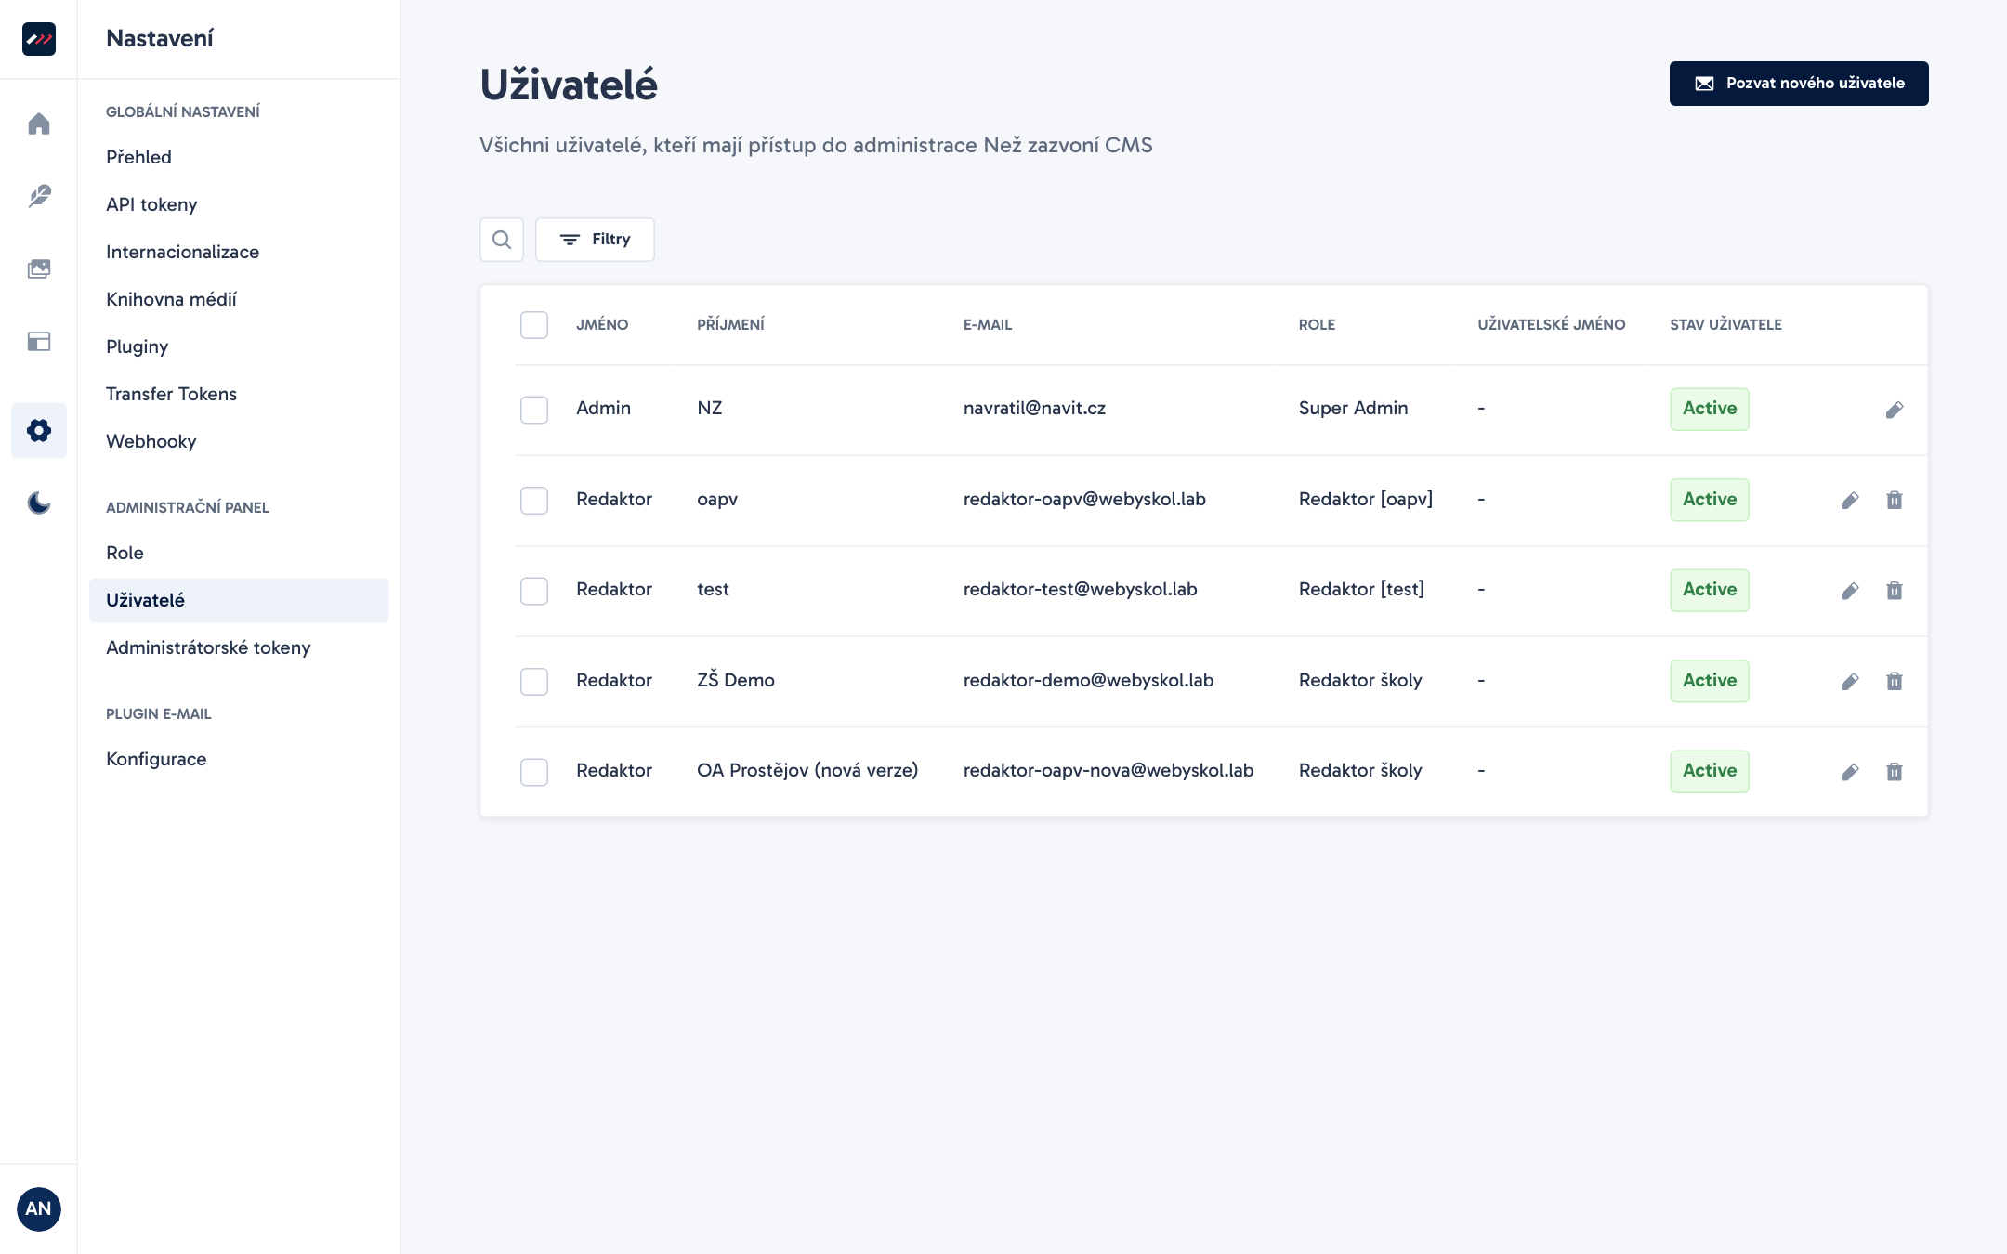Tick the select-all header checkbox

(x=534, y=325)
